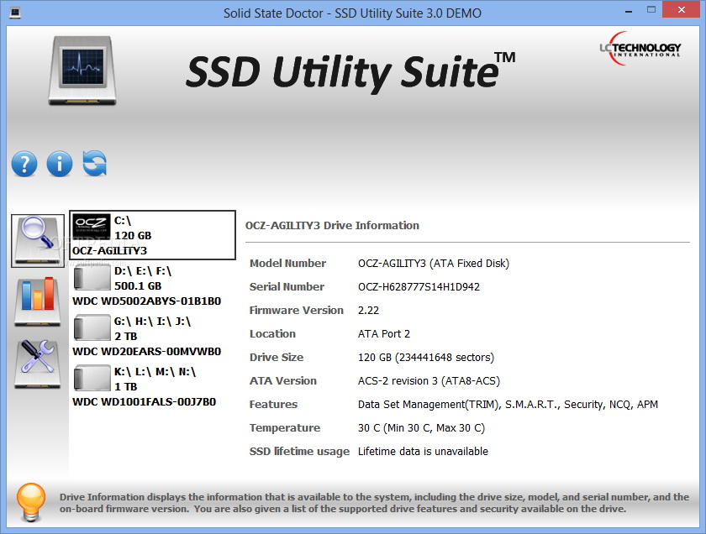The height and width of the screenshot is (534, 706).
Task: Click the Firmware Version label
Action: (296, 311)
